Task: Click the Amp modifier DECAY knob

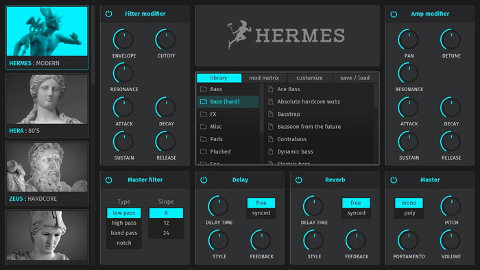Action: pyautogui.click(x=451, y=108)
